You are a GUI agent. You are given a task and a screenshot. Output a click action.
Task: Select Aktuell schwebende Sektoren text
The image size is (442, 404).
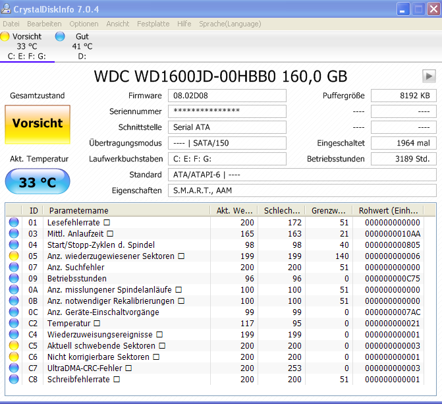click(101, 346)
